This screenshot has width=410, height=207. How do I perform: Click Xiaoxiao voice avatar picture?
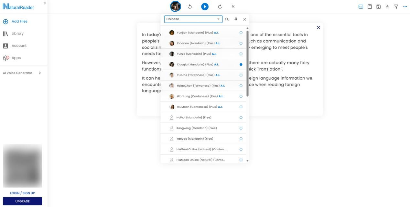pyautogui.click(x=172, y=43)
